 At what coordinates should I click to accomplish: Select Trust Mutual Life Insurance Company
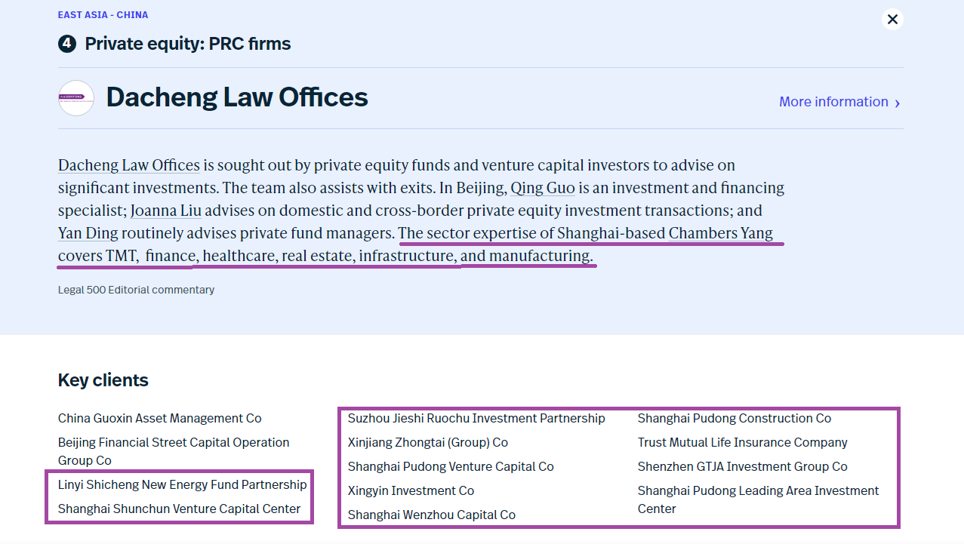[x=742, y=442]
